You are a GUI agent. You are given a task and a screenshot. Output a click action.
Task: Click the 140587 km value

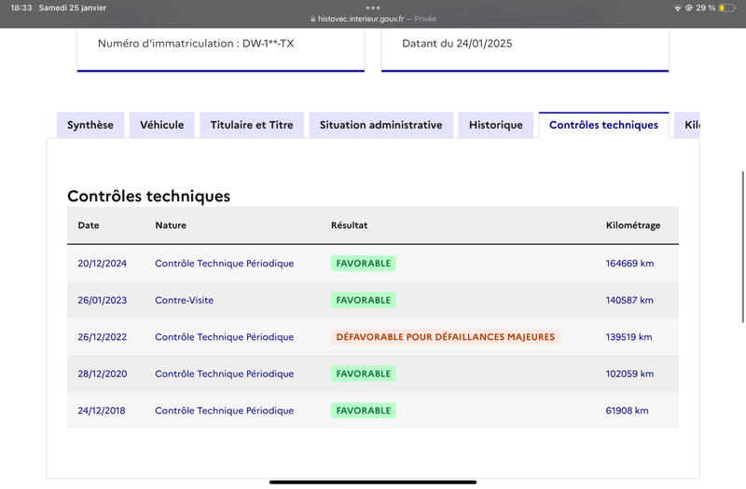pyautogui.click(x=629, y=300)
